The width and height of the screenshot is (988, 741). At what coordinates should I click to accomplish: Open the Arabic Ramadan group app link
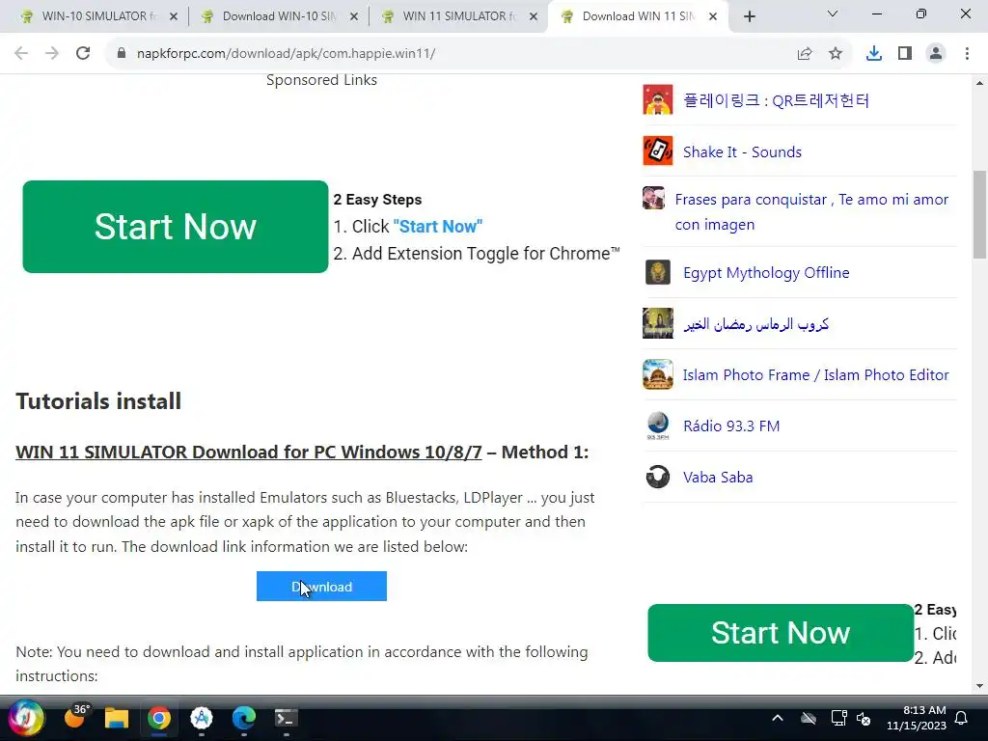pyautogui.click(x=756, y=324)
